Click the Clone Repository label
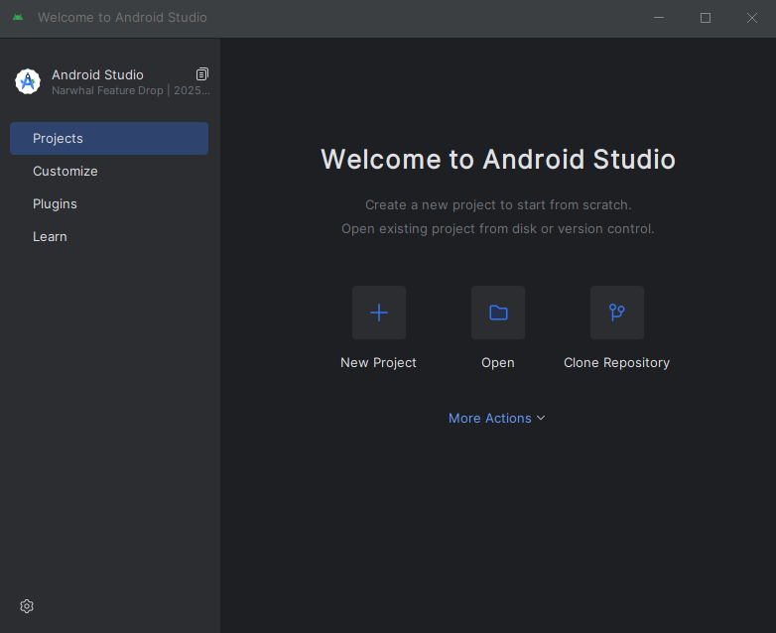The image size is (776, 633). pyautogui.click(x=616, y=363)
